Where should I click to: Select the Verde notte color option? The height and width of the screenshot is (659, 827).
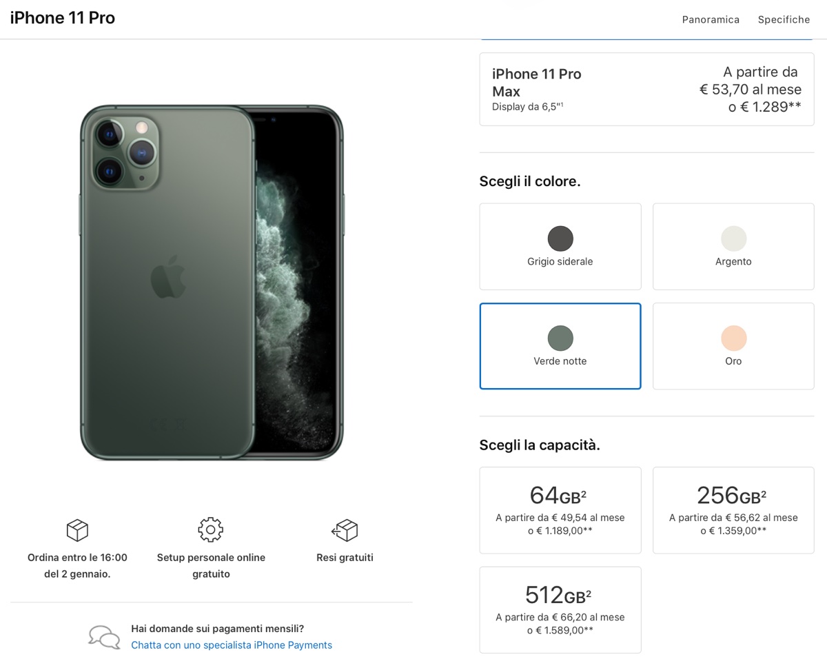[x=560, y=346]
